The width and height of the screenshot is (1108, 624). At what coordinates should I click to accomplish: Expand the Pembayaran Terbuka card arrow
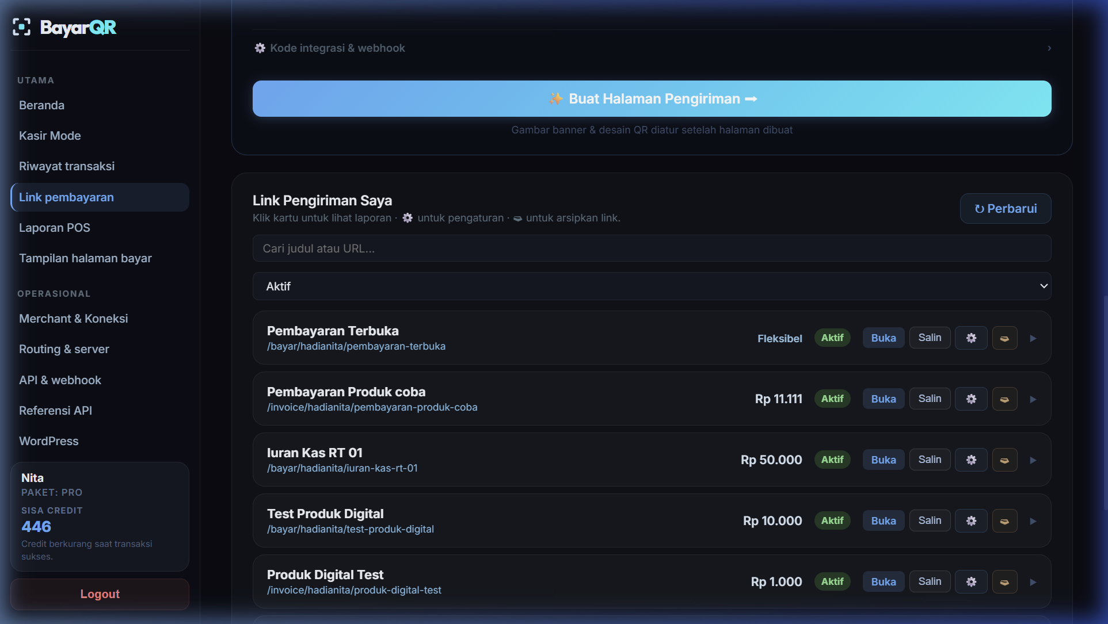[1033, 338]
